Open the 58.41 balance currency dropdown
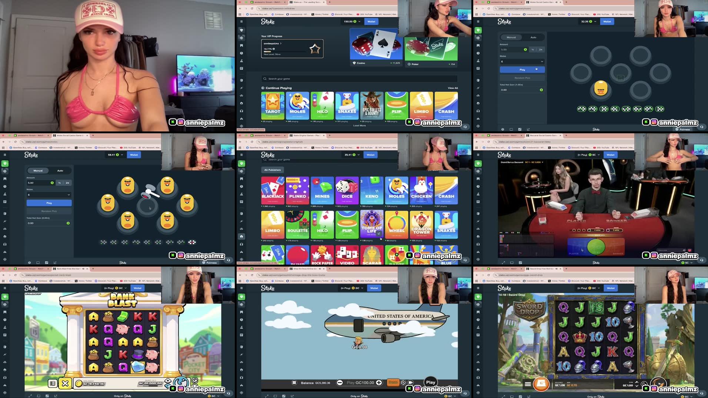Screen dimensions: 708x398 tap(115, 155)
